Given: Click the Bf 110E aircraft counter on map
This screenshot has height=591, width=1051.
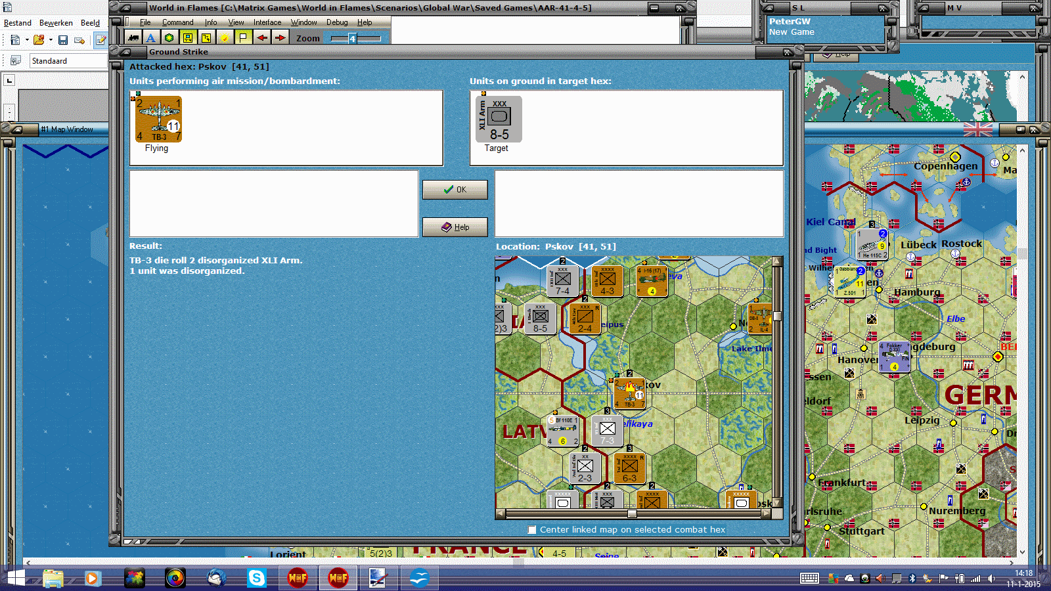Looking at the screenshot, I should point(563,431).
